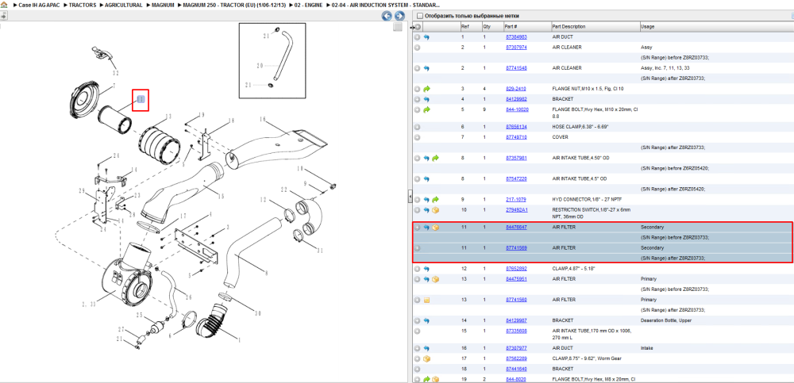Click the blue arrow icon for AIR DUCT 87307977

click(x=426, y=349)
